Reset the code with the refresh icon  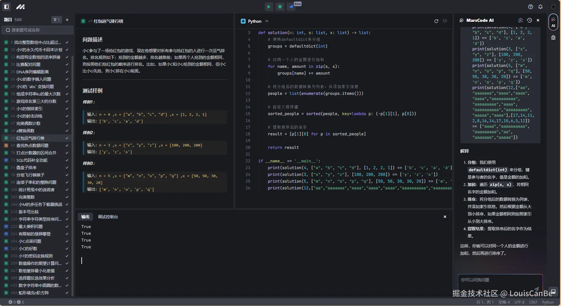(436, 21)
